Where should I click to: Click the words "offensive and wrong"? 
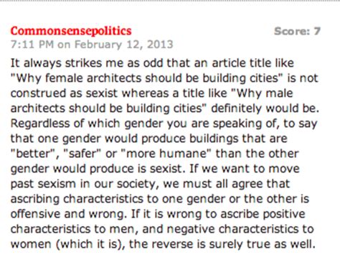[x=67, y=214]
